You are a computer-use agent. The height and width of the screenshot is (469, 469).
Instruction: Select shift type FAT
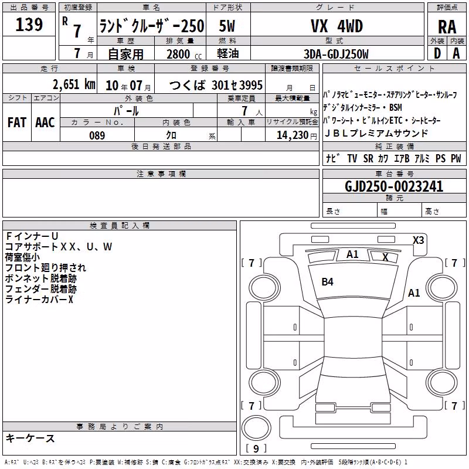(17, 123)
